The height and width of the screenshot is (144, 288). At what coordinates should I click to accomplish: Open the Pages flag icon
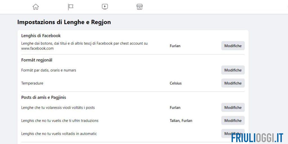click(x=70, y=7)
